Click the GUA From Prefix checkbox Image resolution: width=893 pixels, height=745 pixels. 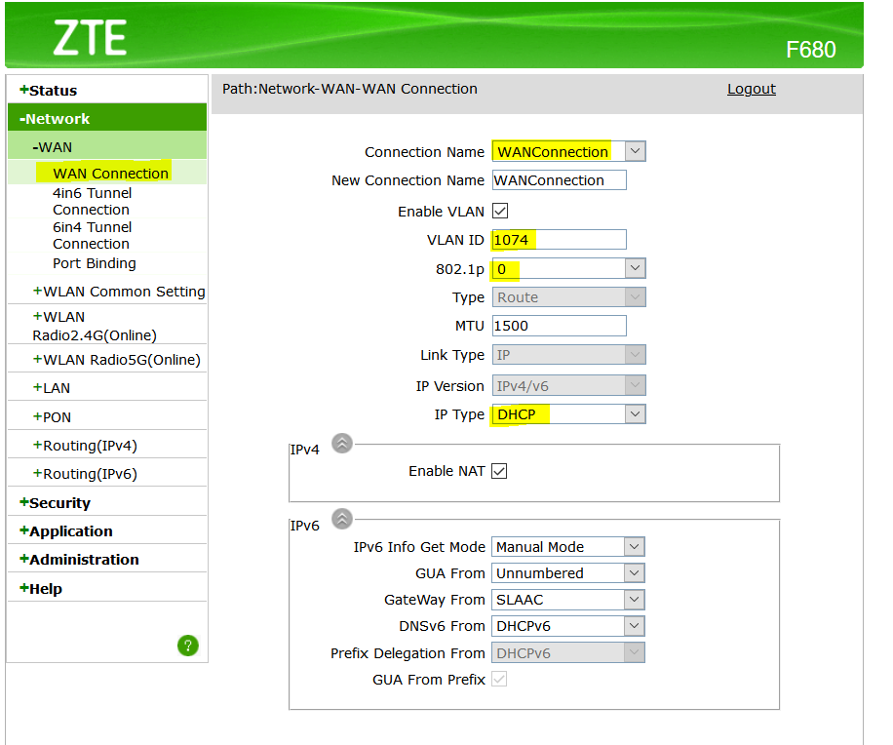point(499,679)
